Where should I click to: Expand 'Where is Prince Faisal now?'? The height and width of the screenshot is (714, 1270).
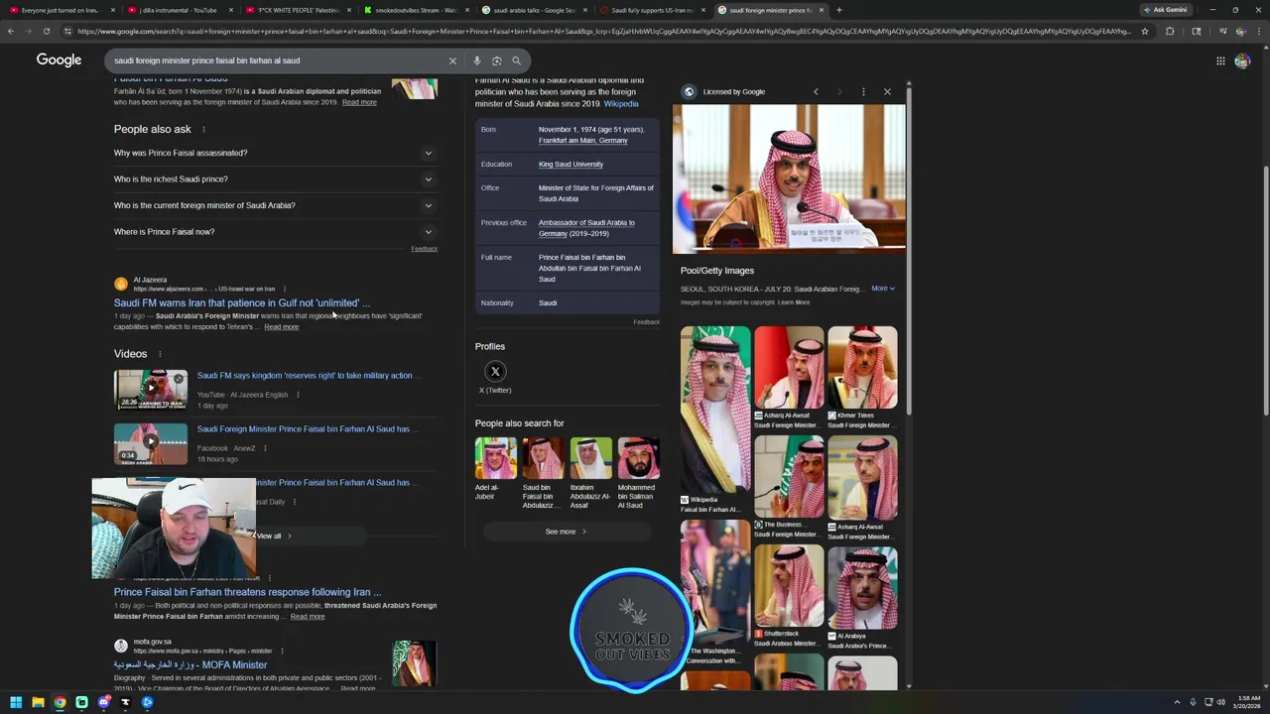coord(275,232)
